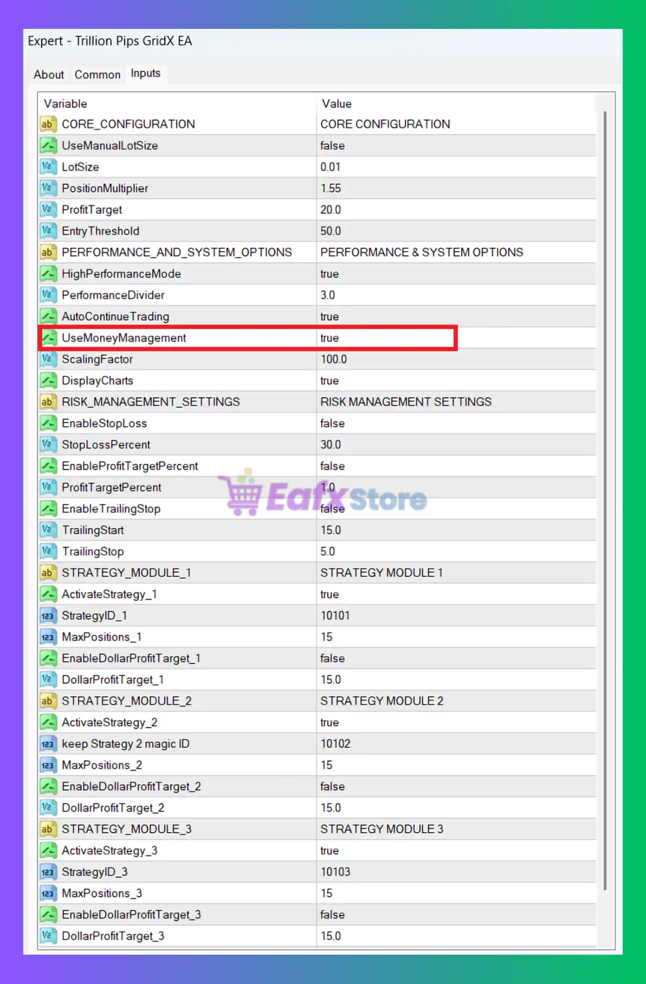This screenshot has height=984, width=646.
Task: Switch to the About tab
Action: [49, 75]
